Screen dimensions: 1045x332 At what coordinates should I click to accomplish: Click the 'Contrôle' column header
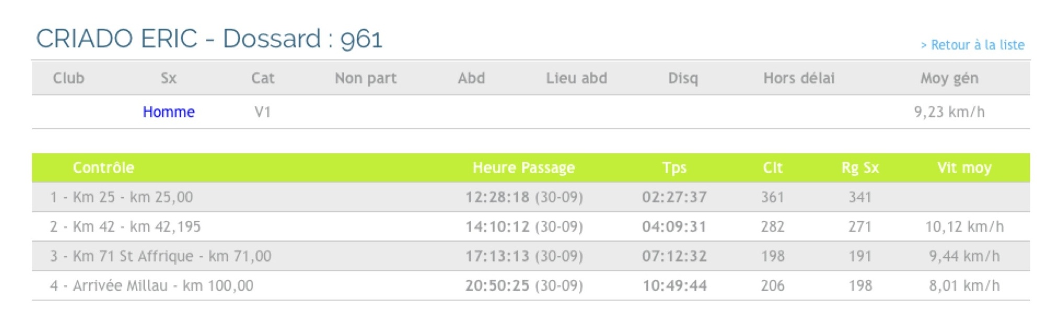(x=103, y=168)
